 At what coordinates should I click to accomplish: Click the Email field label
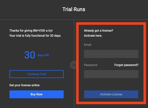87,45
